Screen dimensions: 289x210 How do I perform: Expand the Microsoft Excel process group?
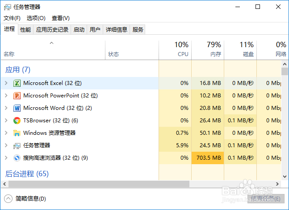coord(6,83)
